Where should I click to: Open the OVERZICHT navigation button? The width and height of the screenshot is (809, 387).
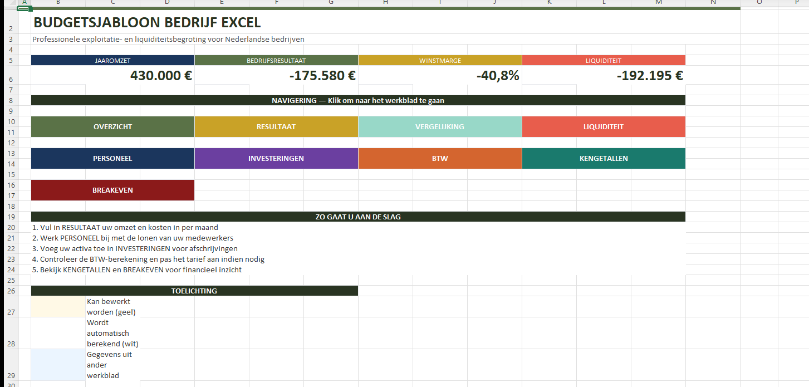pos(112,127)
